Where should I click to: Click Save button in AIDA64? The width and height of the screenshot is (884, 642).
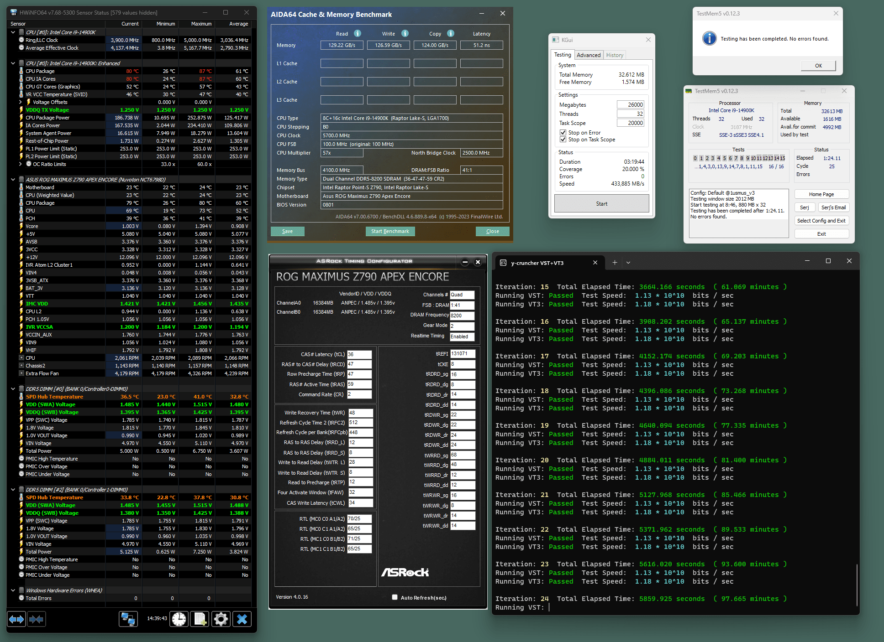pyautogui.click(x=287, y=231)
